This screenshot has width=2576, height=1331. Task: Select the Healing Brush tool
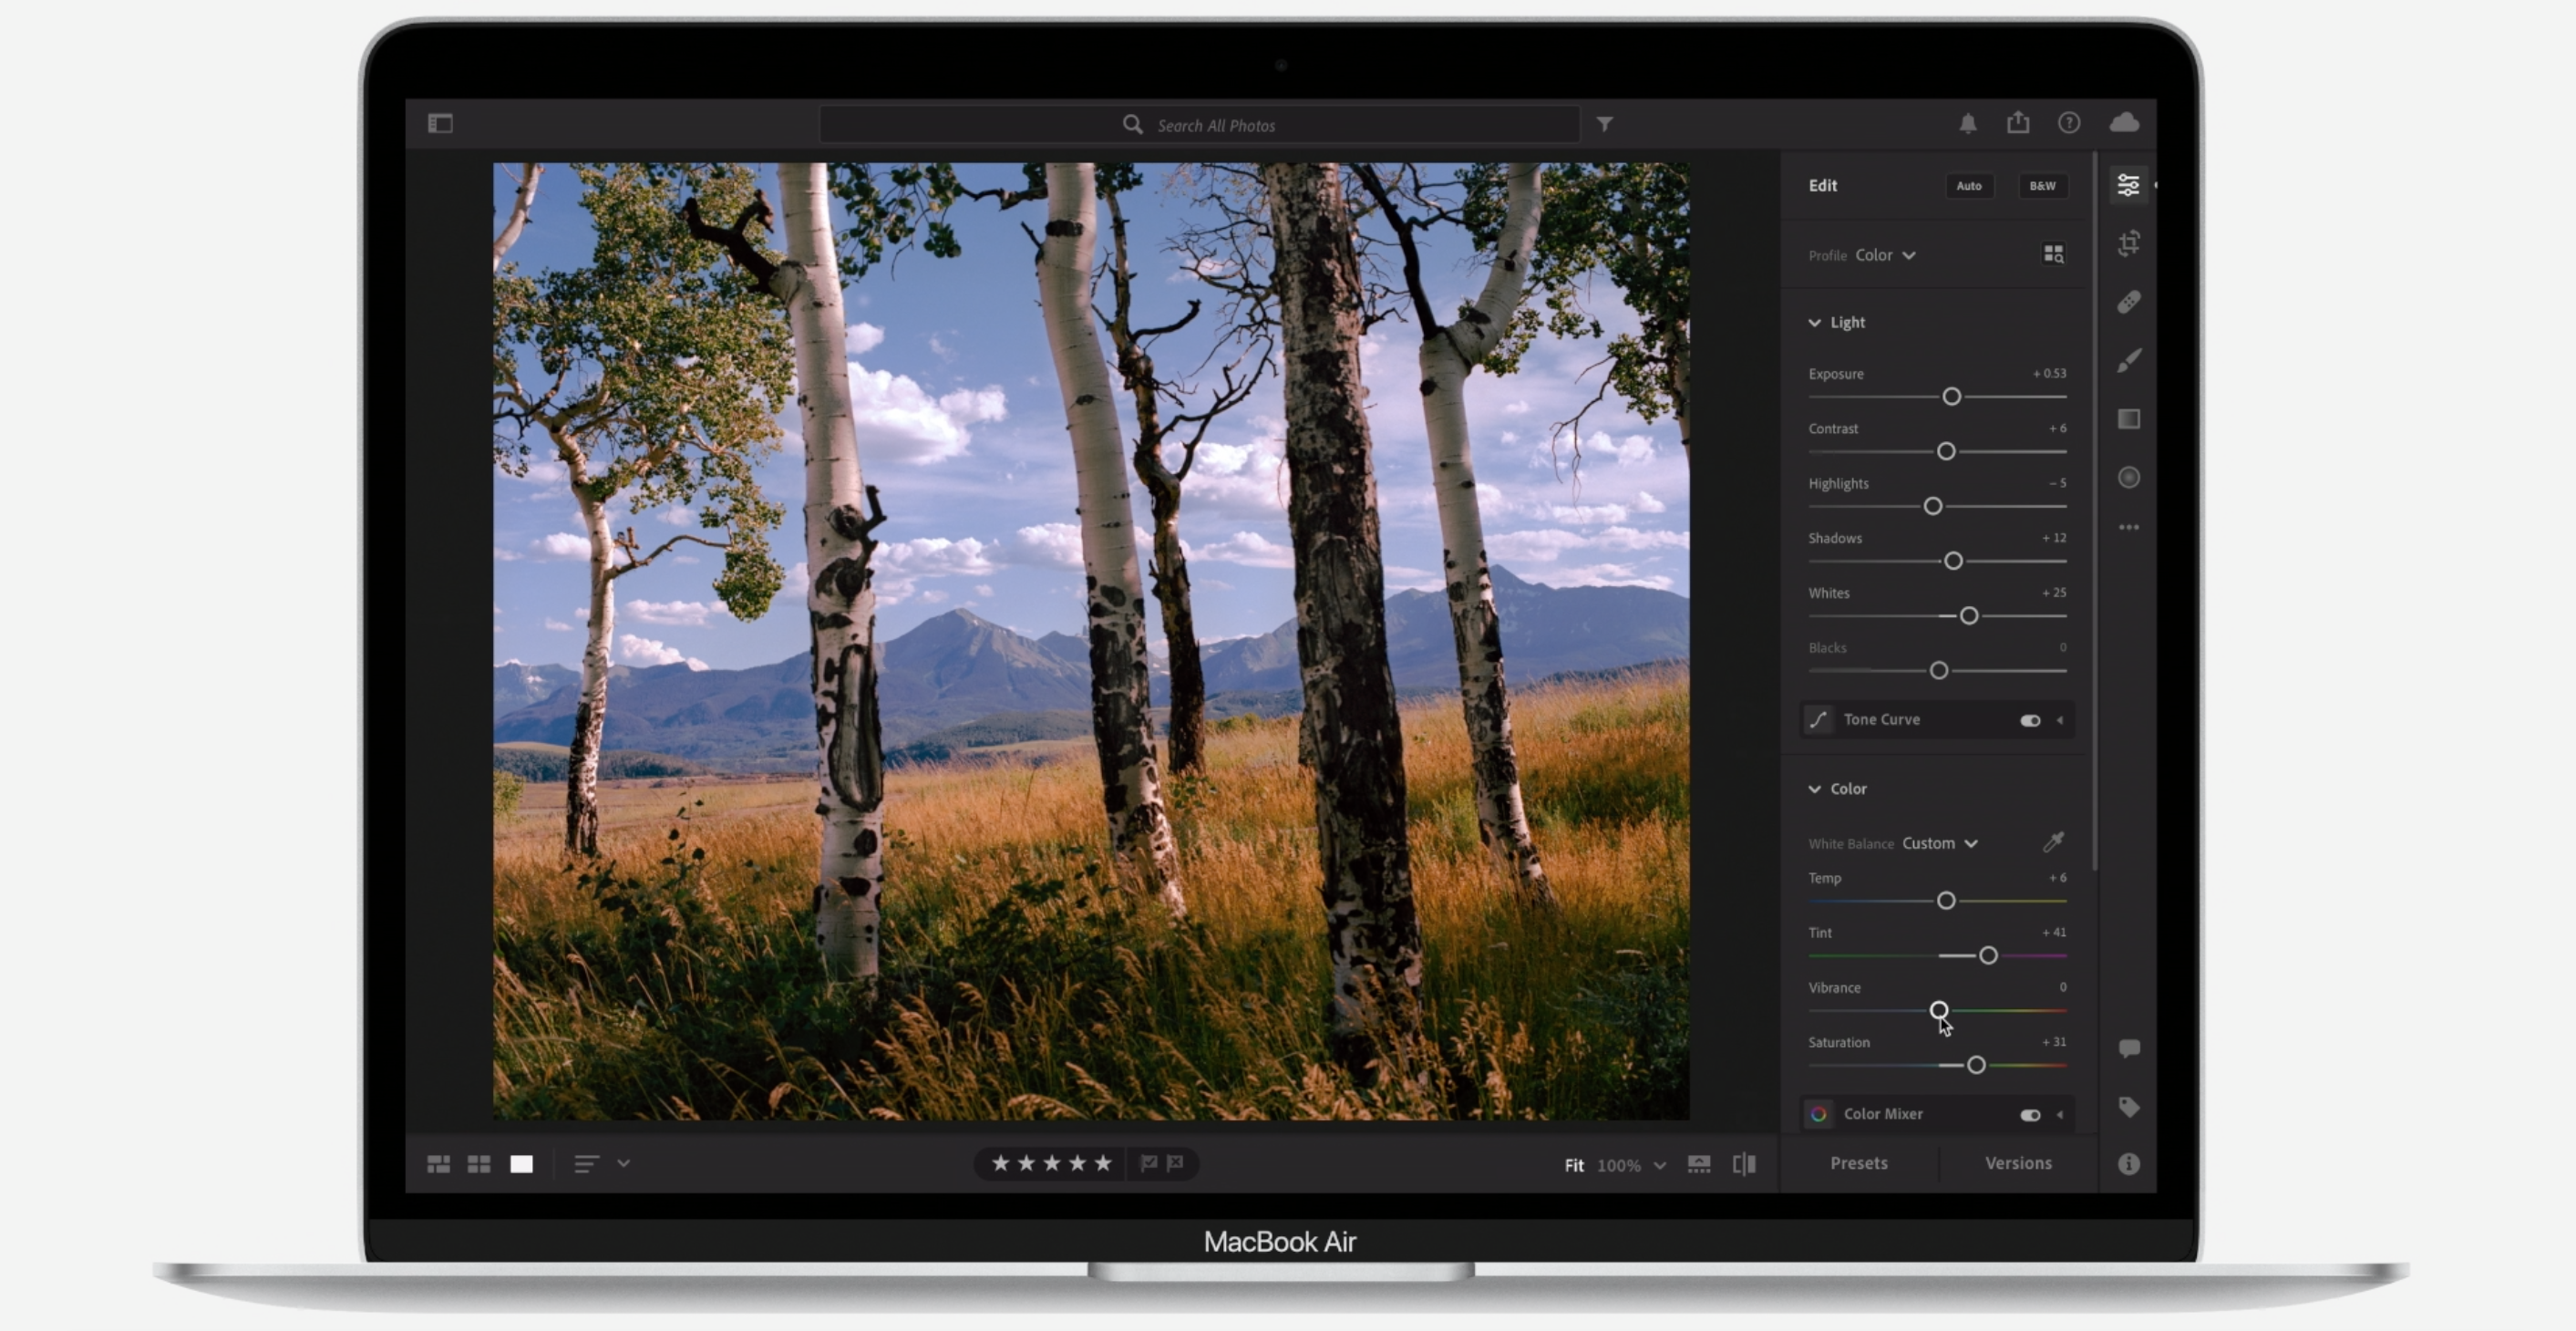click(2128, 302)
